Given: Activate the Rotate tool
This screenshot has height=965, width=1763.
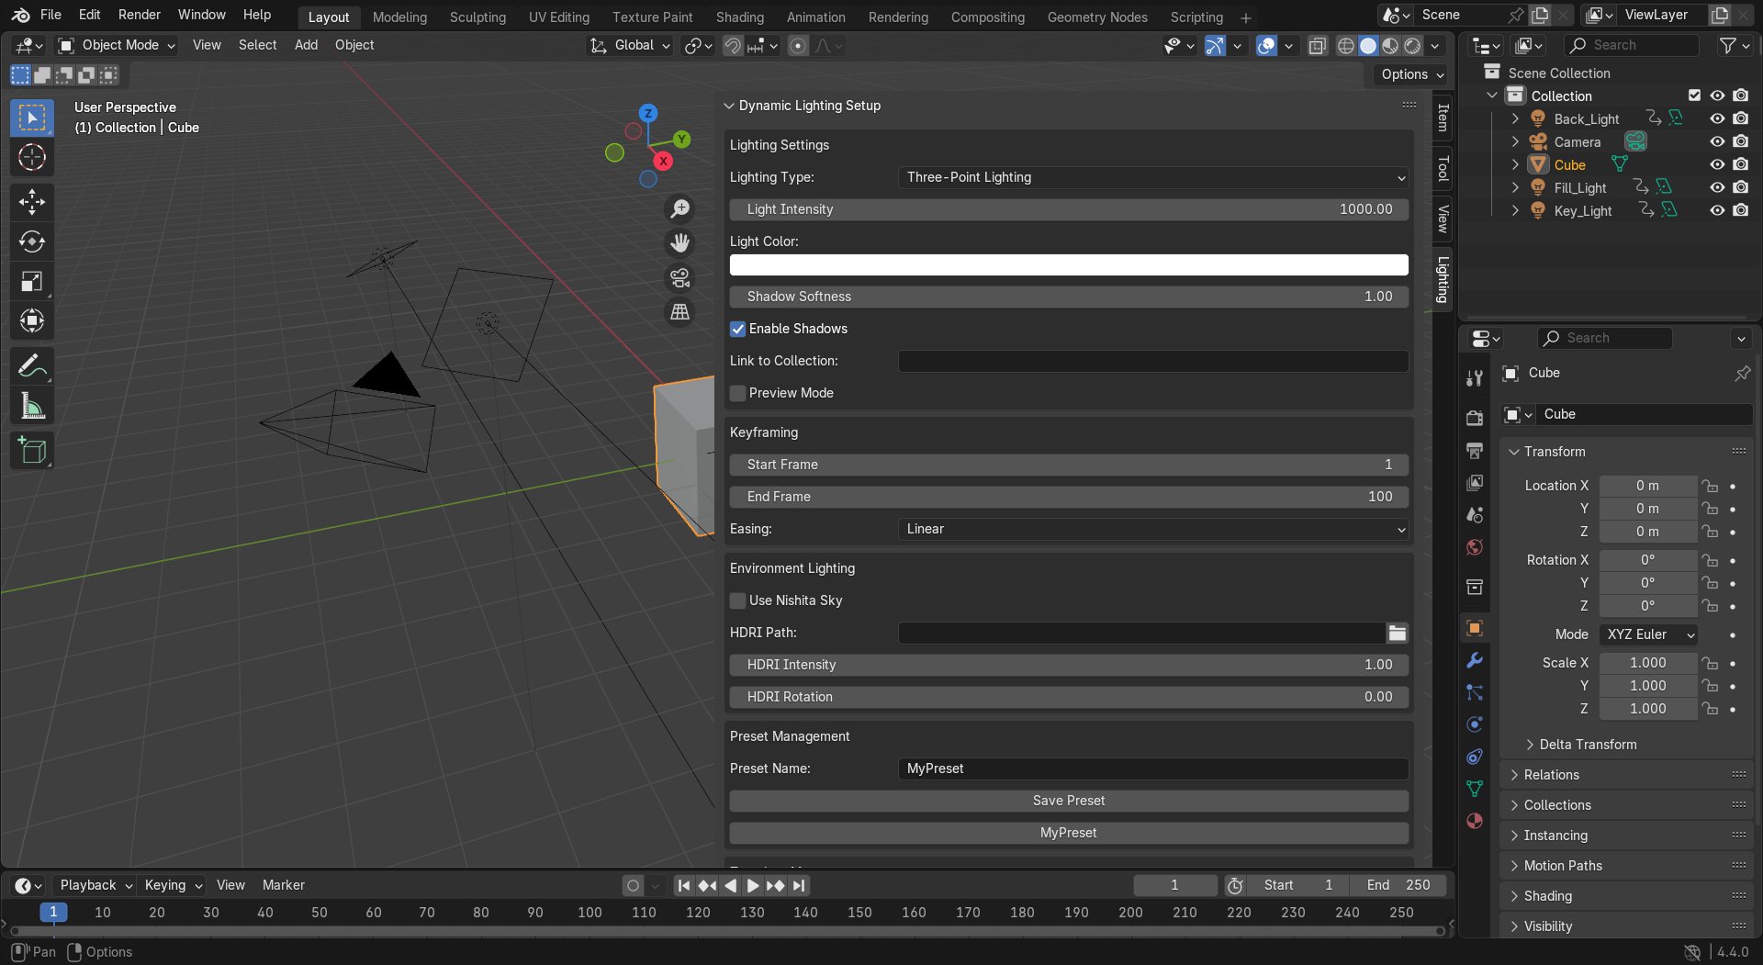Looking at the screenshot, I should point(32,241).
